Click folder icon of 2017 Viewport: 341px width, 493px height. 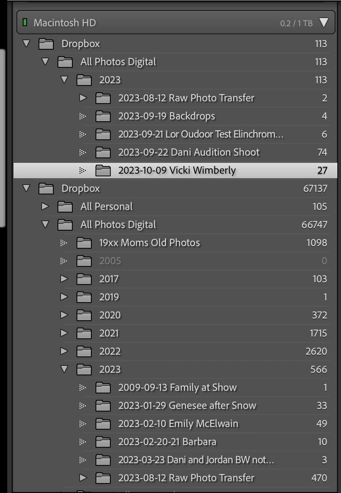click(84, 279)
